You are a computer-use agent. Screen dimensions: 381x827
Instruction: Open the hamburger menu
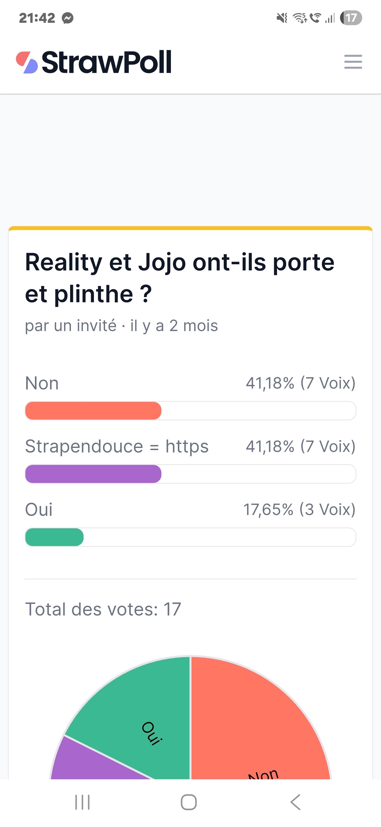click(x=353, y=62)
